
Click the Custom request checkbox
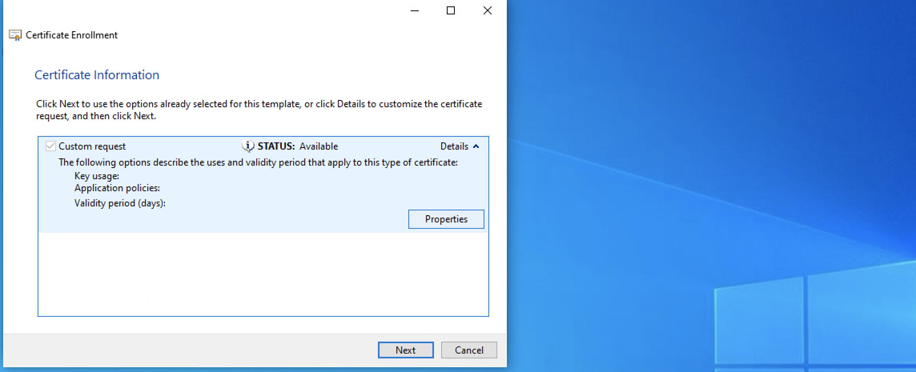50,146
